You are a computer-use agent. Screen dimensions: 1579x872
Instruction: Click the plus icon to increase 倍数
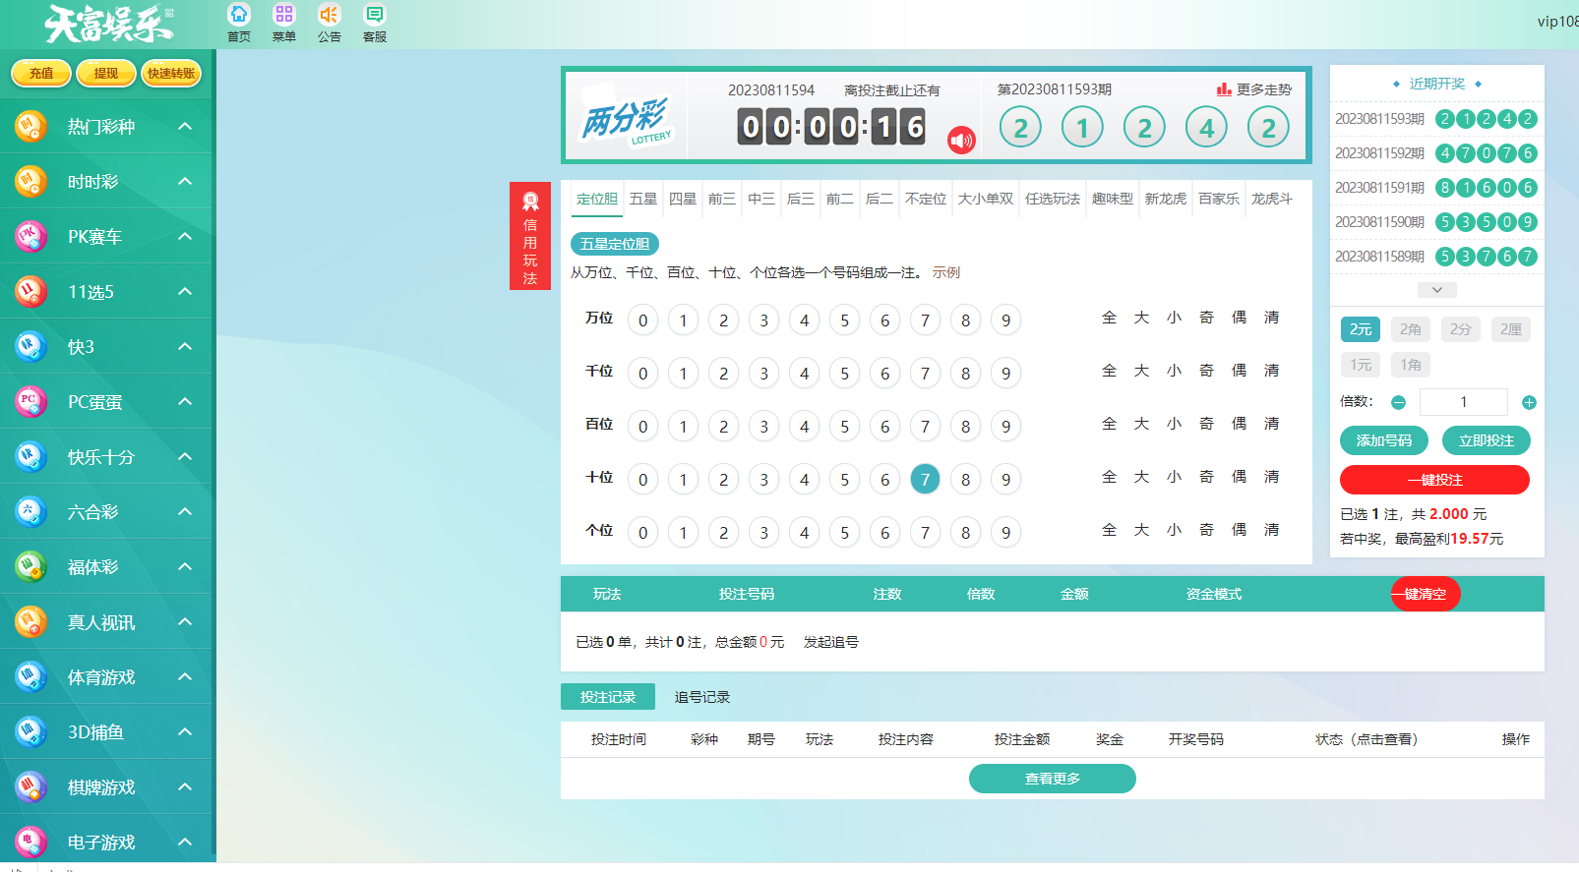pyautogui.click(x=1529, y=402)
